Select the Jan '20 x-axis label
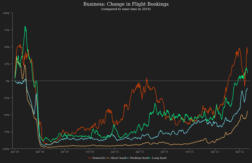 click(15, 152)
